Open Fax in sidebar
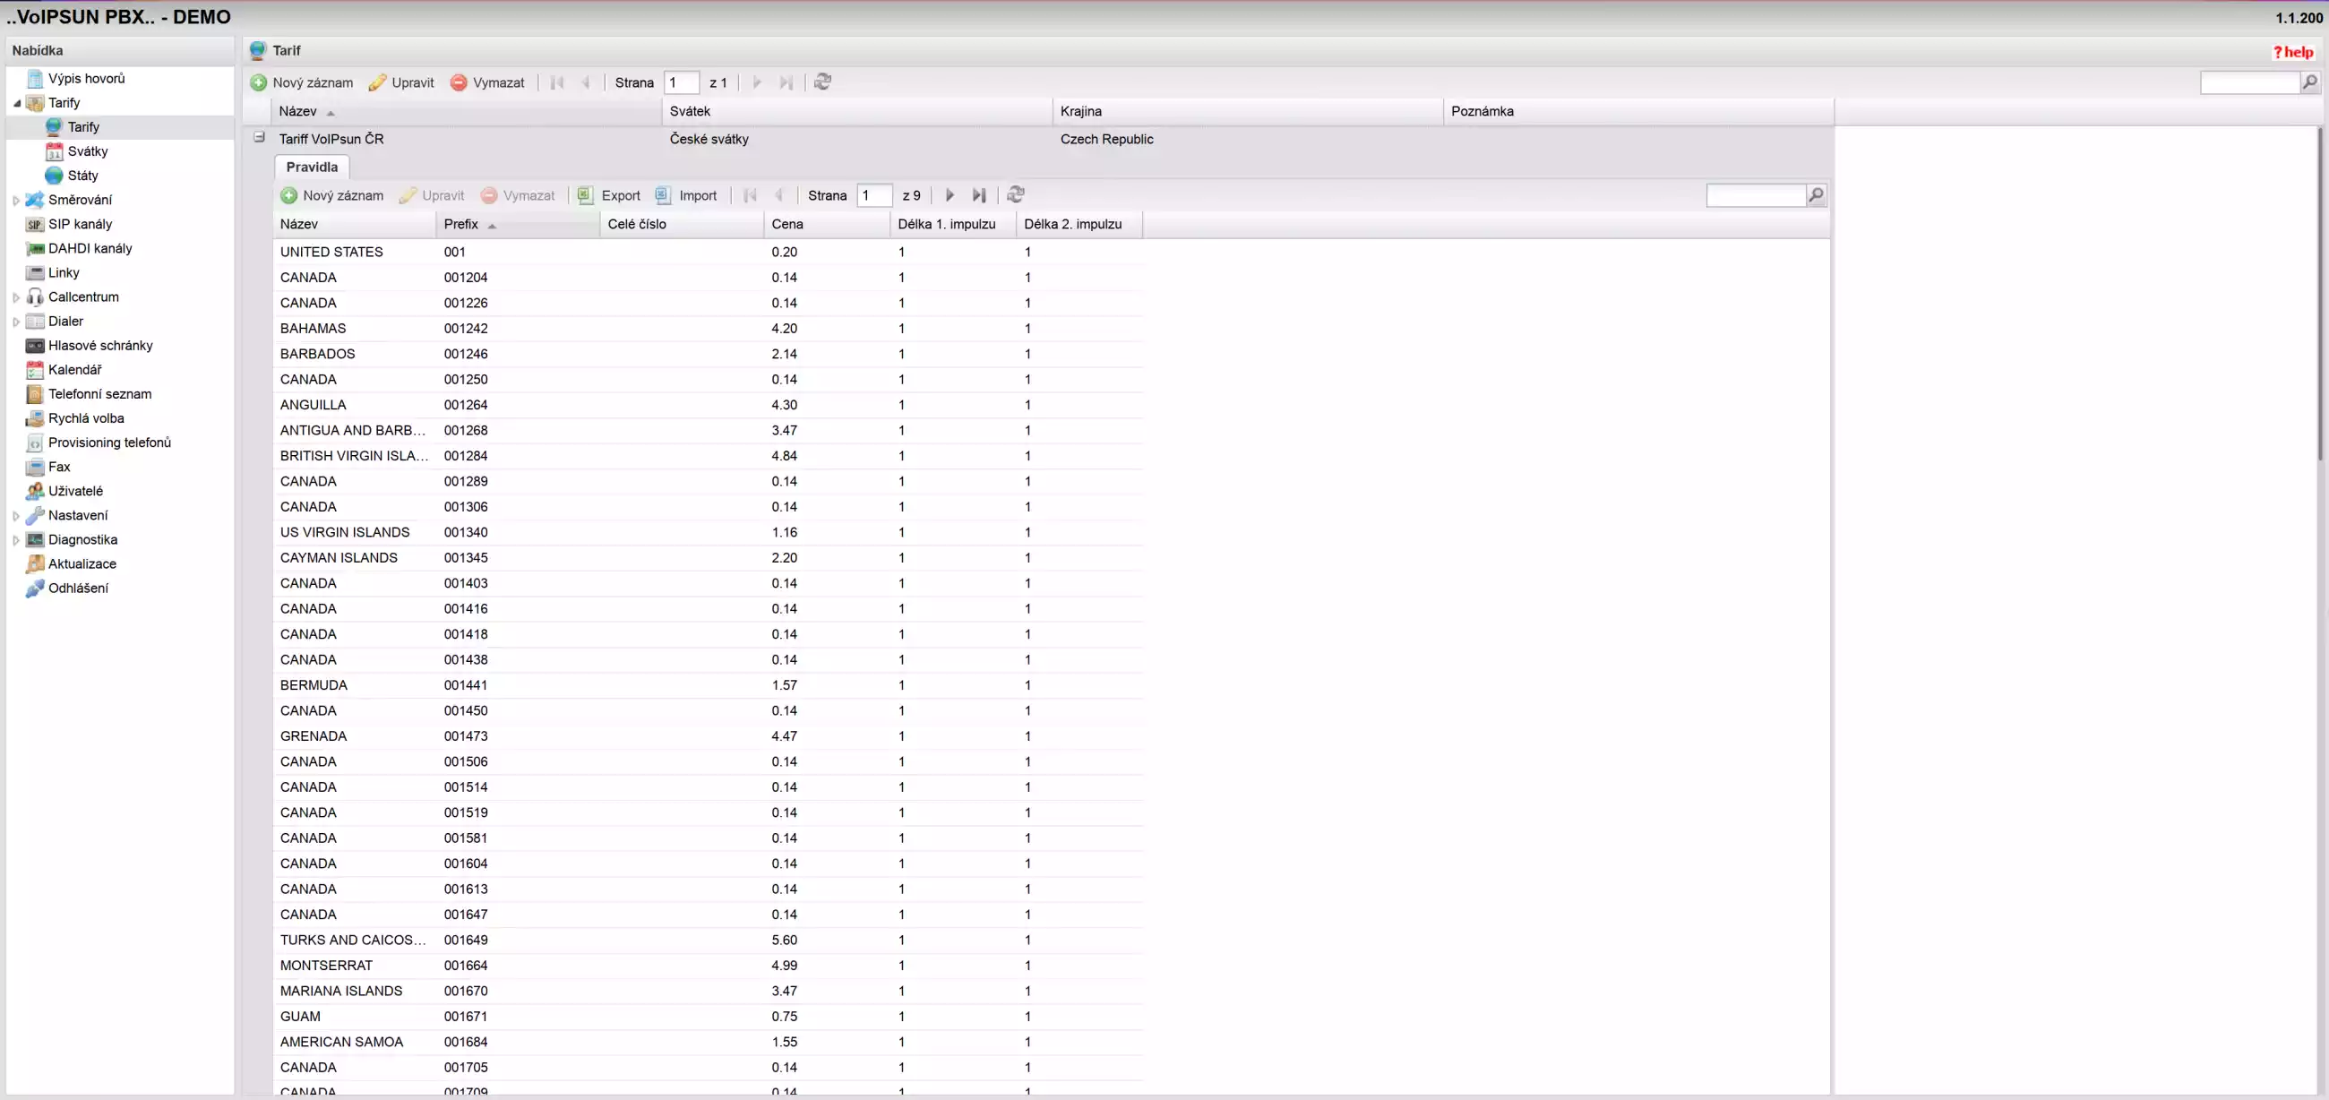Image resolution: width=2329 pixels, height=1100 pixels. (x=59, y=467)
